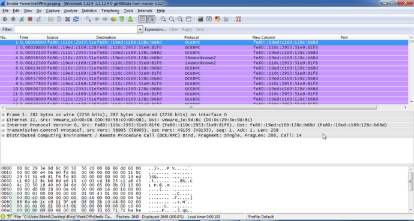Viewport: 414px width, 221px height.
Task: Click the Expression... button
Action: click(155, 29)
